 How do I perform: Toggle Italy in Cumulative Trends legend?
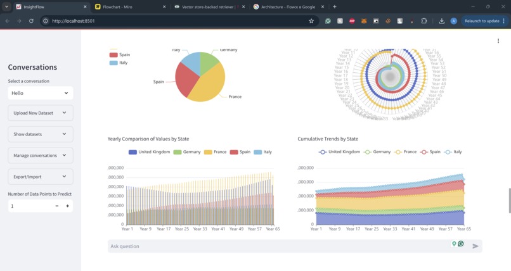pos(453,152)
